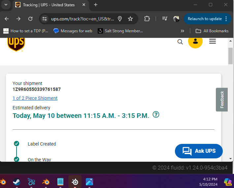
Task: Click the 'Estimated delivery' label text
Action: [31, 108]
